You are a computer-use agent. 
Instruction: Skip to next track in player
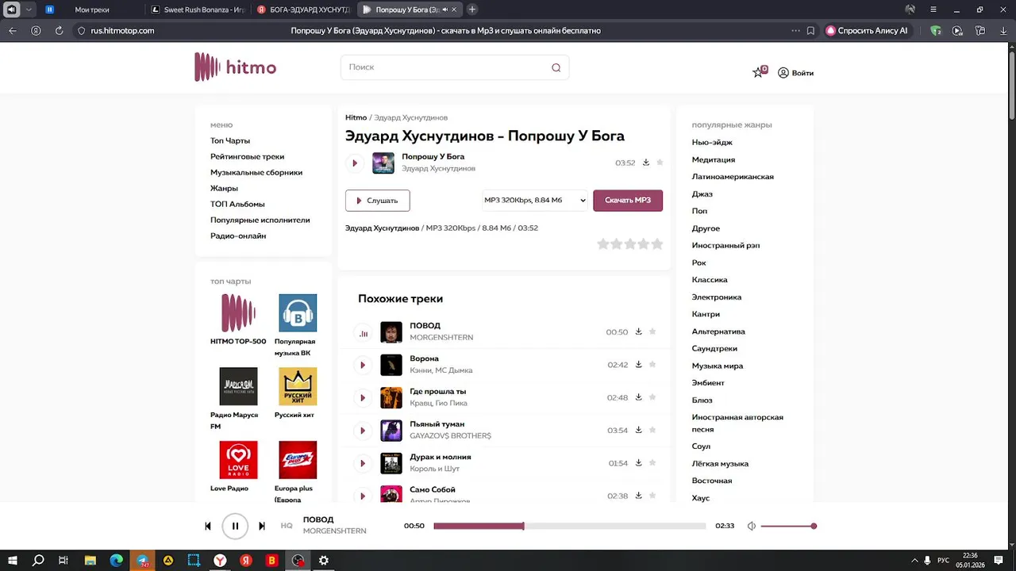click(262, 526)
